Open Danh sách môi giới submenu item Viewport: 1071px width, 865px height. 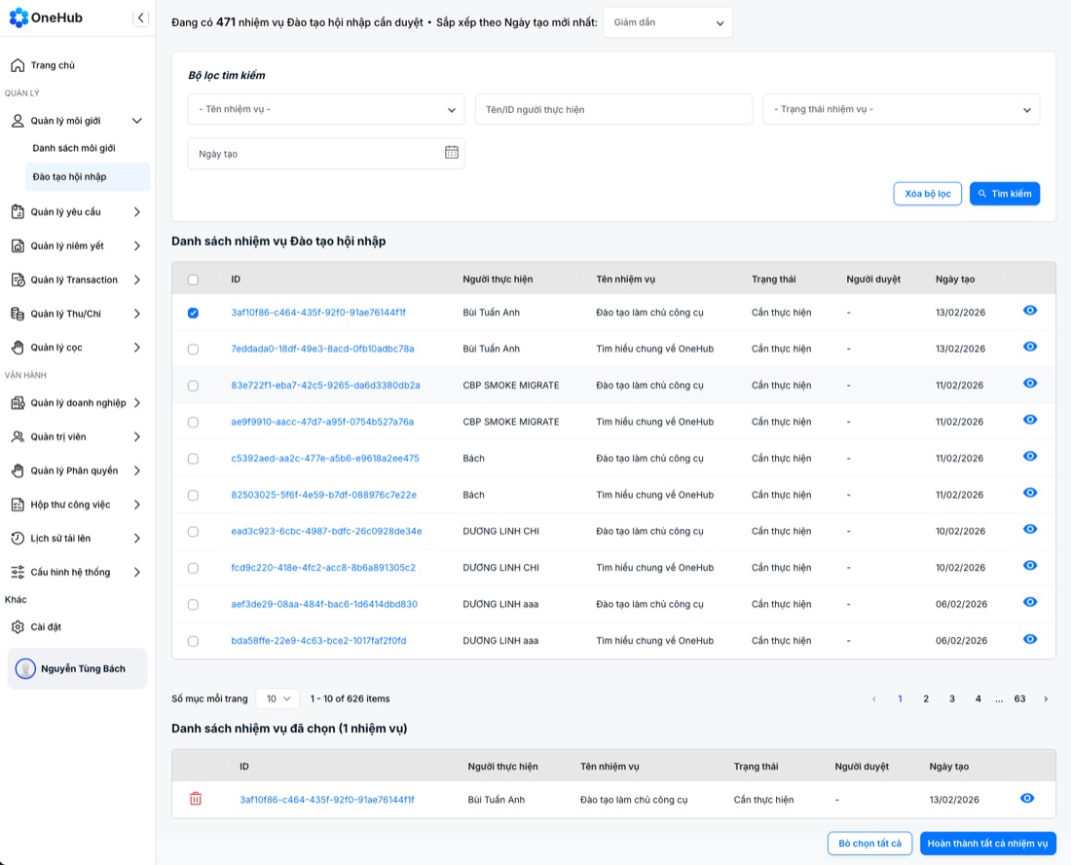[x=74, y=148]
